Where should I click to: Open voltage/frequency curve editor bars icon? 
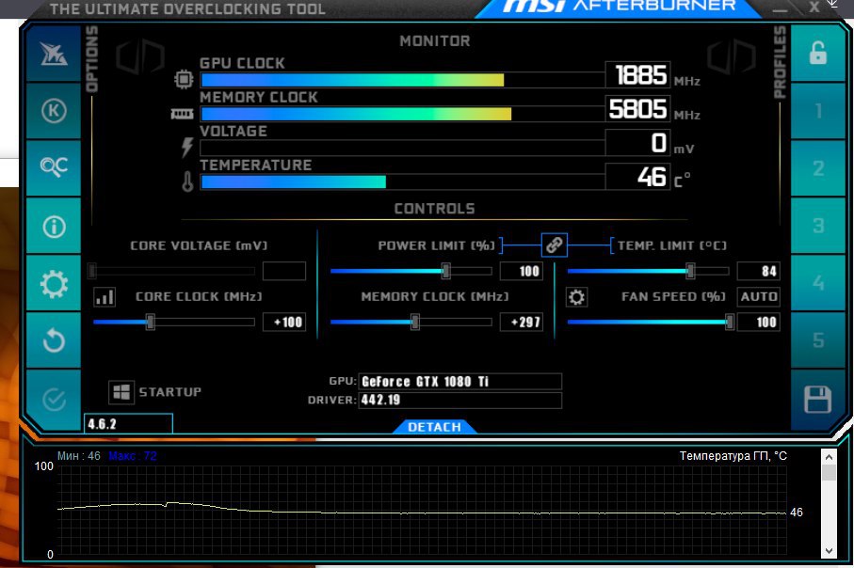coord(104,297)
